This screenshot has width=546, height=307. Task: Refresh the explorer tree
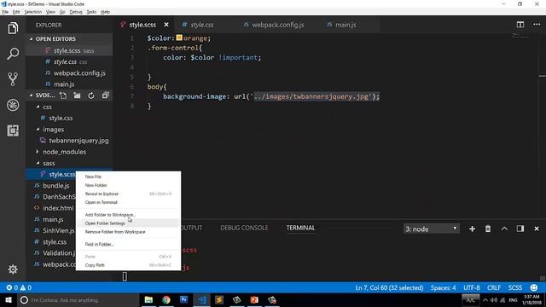[91, 96]
